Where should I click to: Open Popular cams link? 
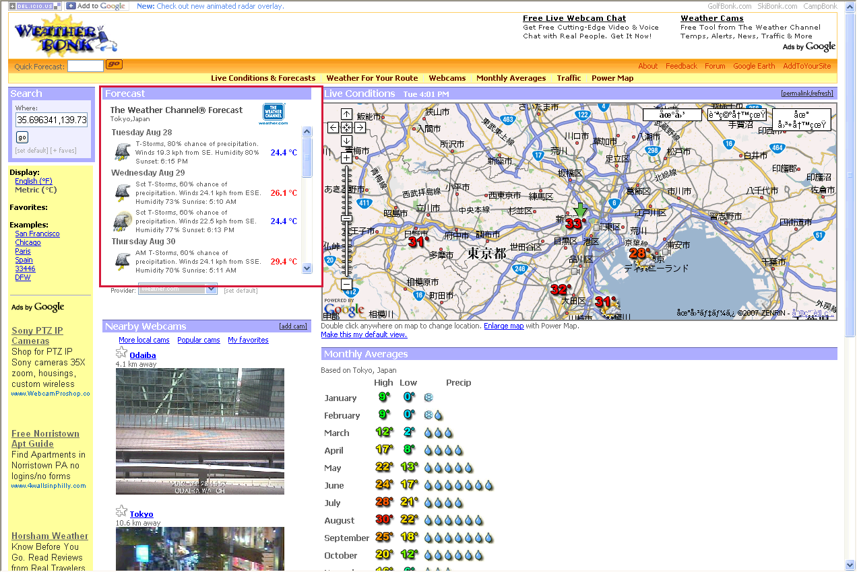tap(199, 340)
